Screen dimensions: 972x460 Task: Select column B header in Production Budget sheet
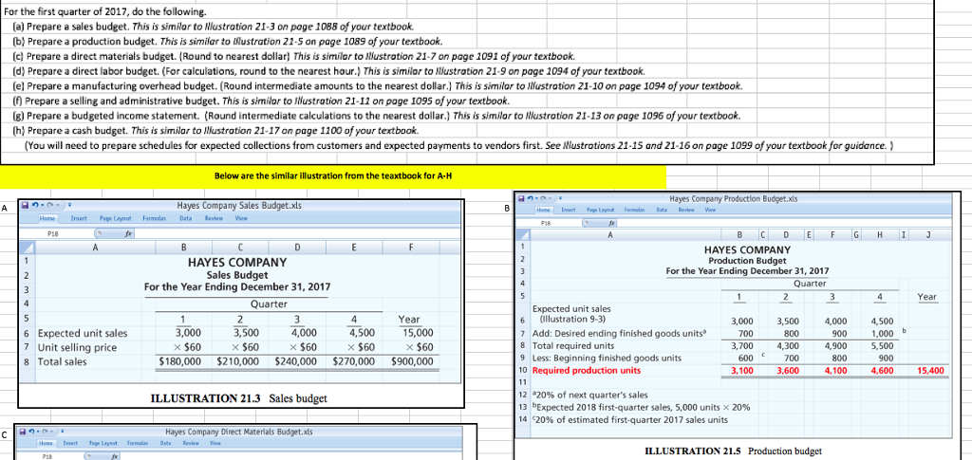click(x=739, y=234)
